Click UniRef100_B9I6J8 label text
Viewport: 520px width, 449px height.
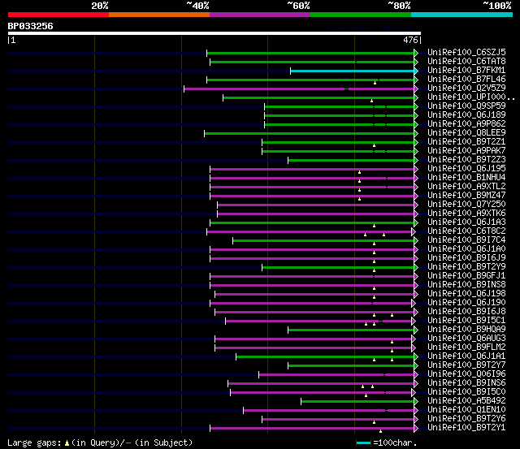(x=466, y=312)
